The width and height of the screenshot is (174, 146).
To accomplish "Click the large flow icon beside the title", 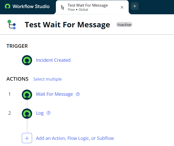I will click(x=12, y=25).
